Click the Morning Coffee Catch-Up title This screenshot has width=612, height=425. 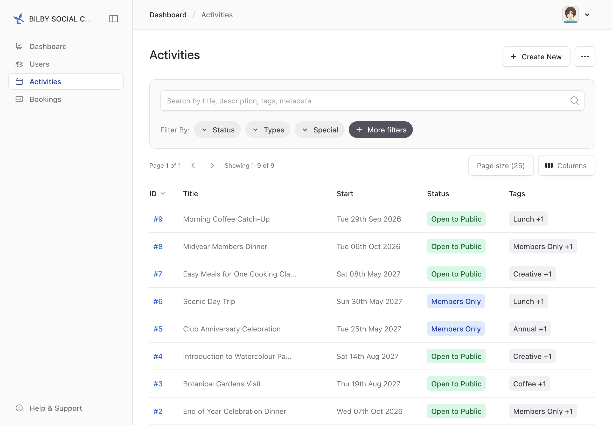click(226, 219)
